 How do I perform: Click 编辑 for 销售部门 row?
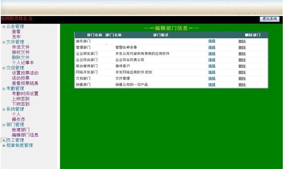click(x=212, y=84)
